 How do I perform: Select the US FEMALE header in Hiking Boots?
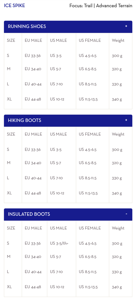pos(90,134)
